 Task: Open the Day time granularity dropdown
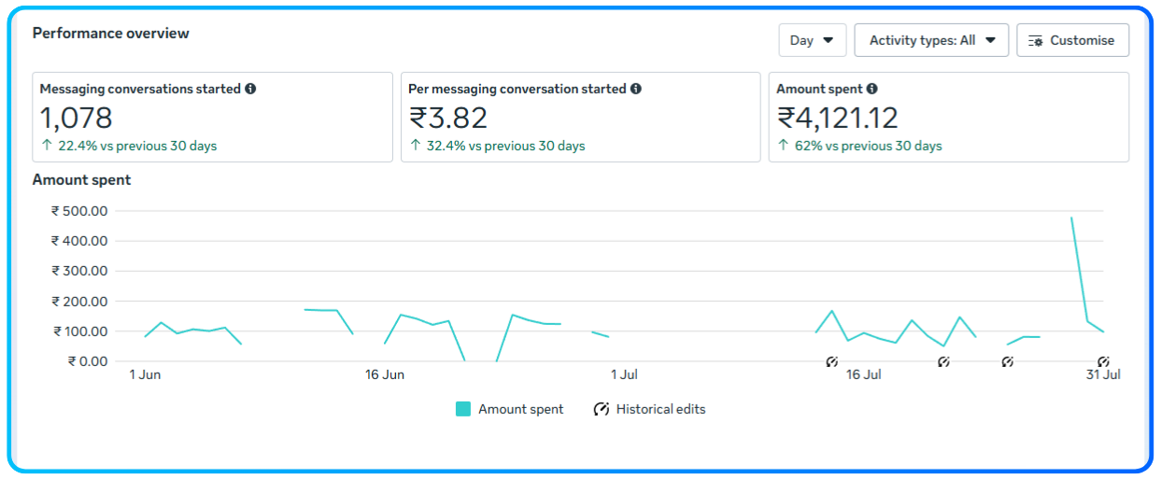tap(812, 40)
